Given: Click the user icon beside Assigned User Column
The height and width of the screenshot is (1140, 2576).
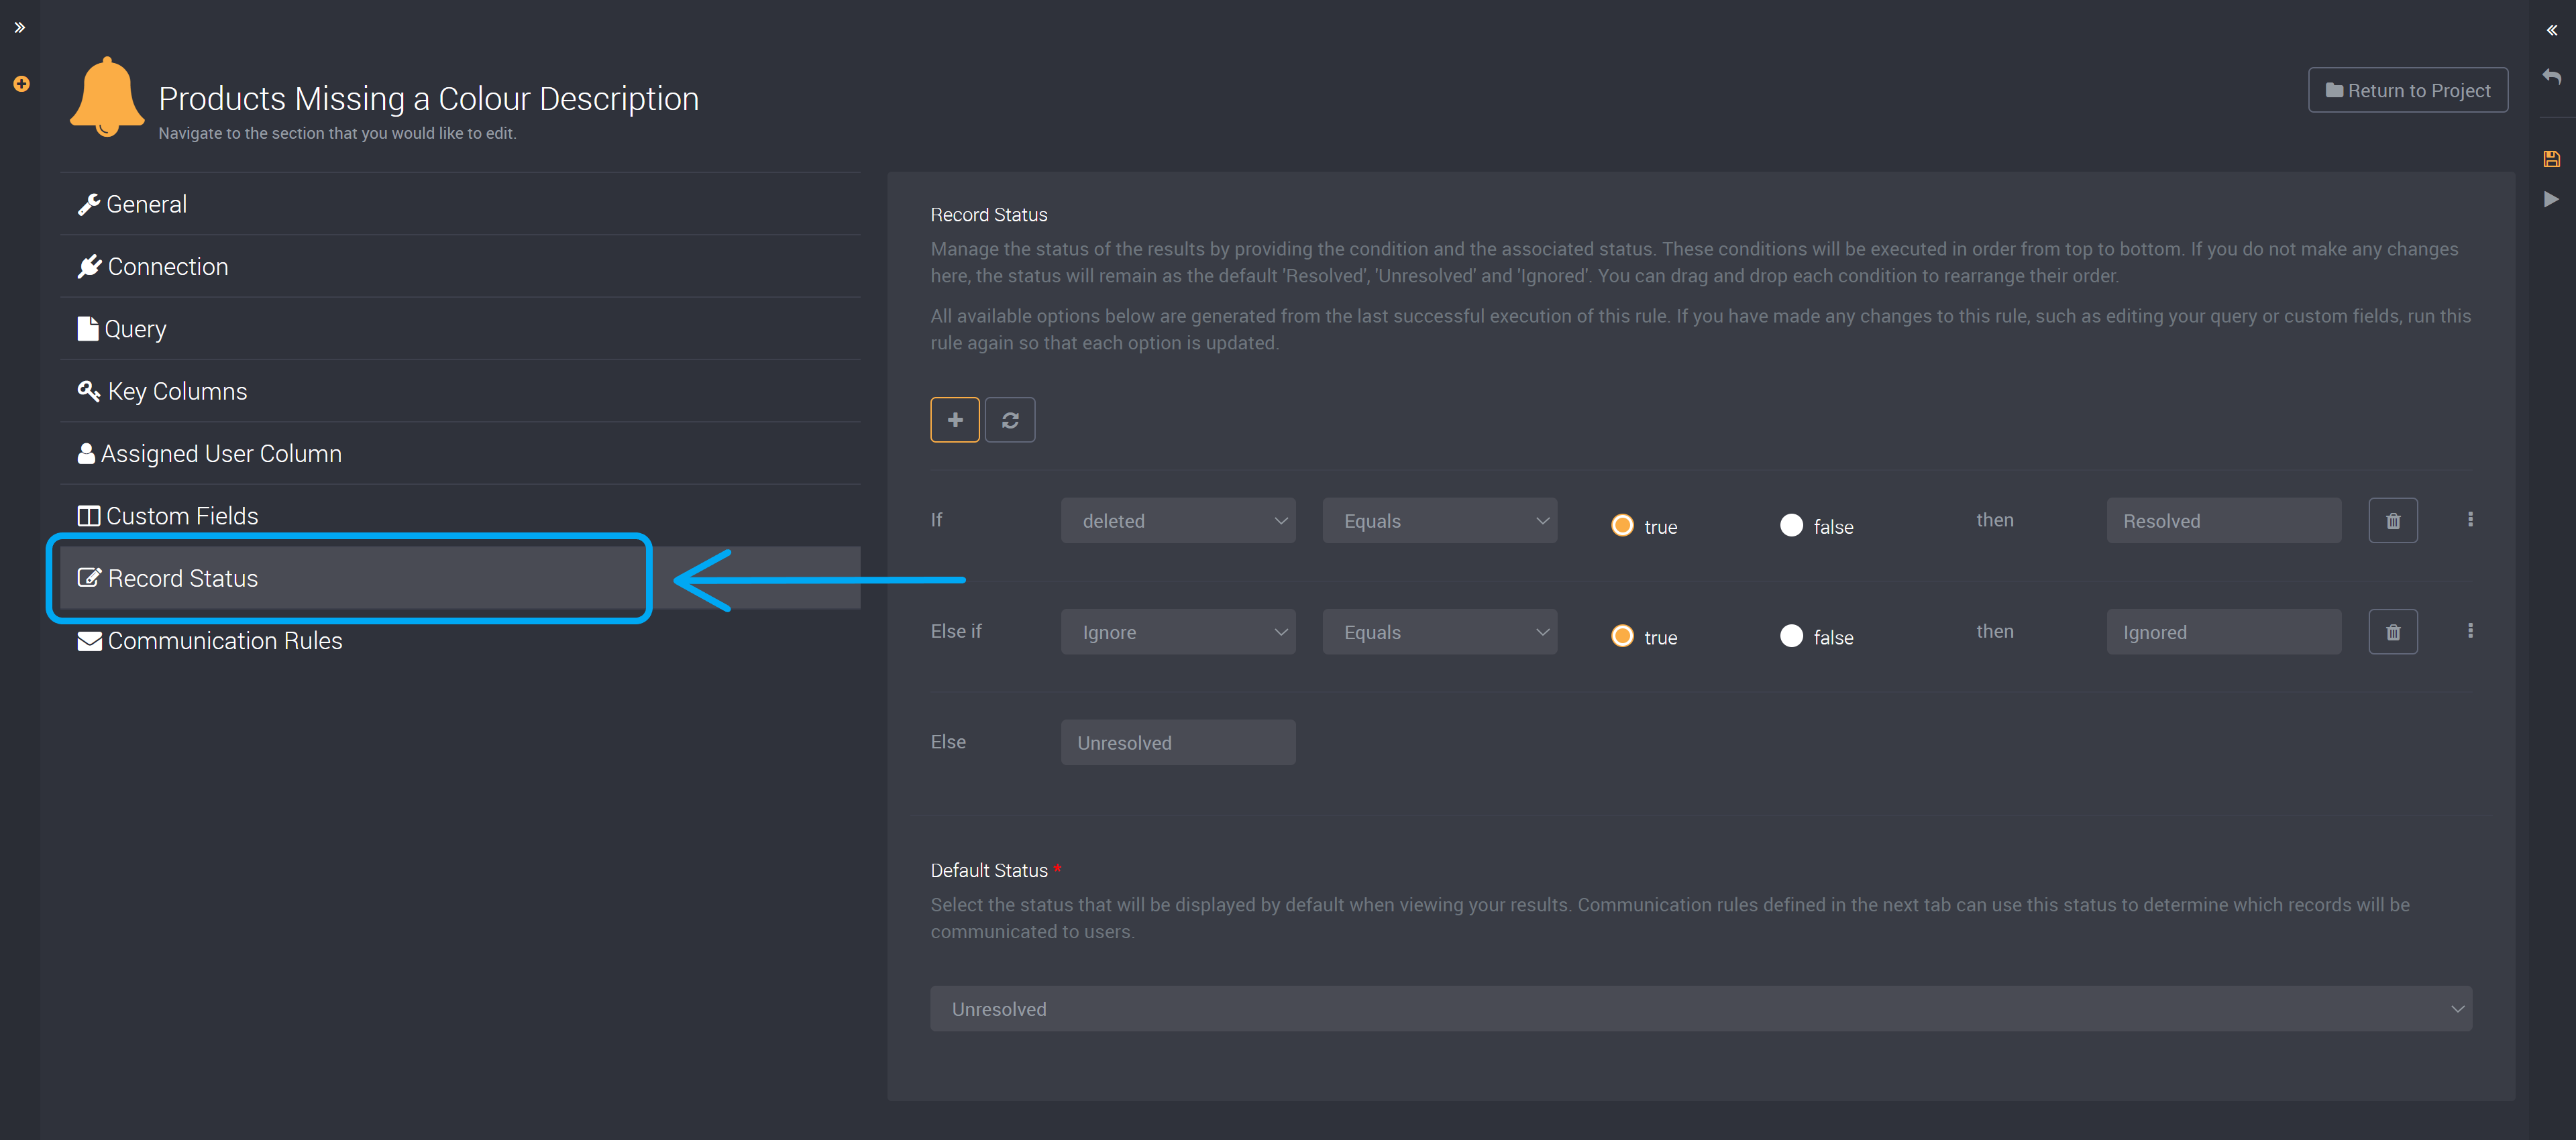Looking at the screenshot, I should pyautogui.click(x=87, y=454).
